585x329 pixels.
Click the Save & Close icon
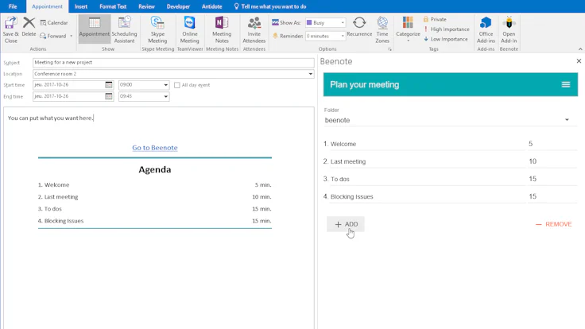(10, 23)
